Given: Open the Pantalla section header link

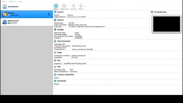Looking at the screenshot, I should click(x=60, y=30).
